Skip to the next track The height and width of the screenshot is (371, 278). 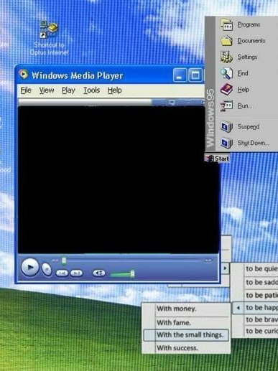point(76,273)
